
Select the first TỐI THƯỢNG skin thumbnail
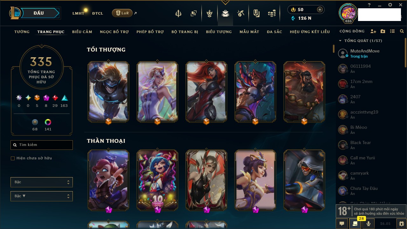coord(108,92)
